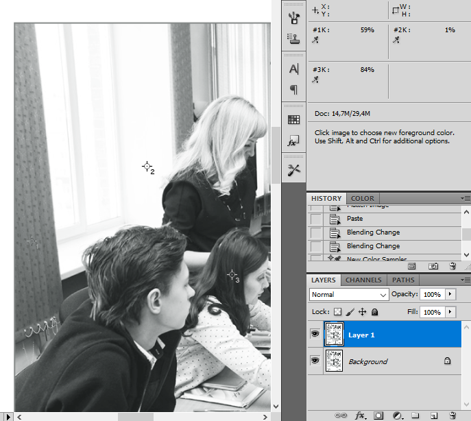The width and height of the screenshot is (471, 421).
Task: Click Fill 100% value field
Action: point(432,312)
